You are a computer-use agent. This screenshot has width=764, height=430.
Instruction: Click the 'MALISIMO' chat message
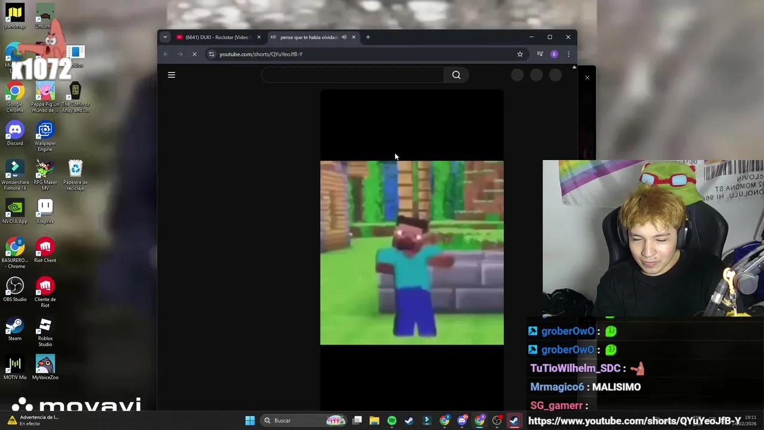click(x=617, y=387)
